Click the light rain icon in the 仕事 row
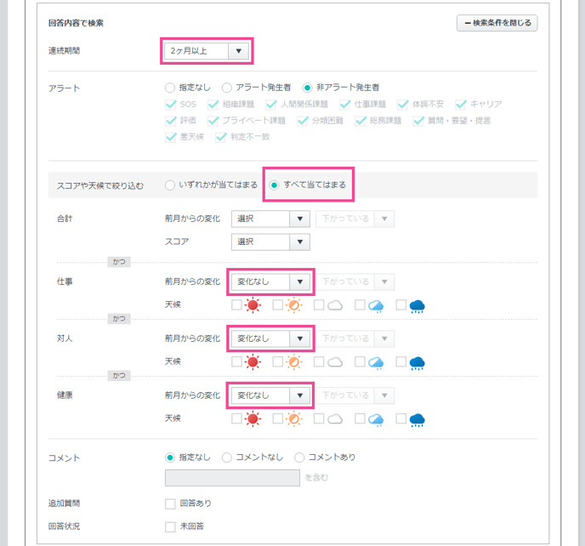The width and height of the screenshot is (585, 546). pyautogui.click(x=376, y=306)
